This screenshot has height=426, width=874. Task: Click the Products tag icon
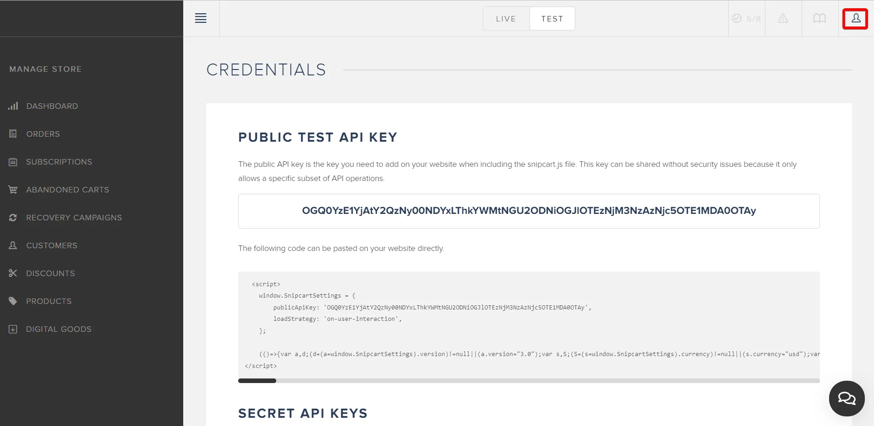click(13, 301)
